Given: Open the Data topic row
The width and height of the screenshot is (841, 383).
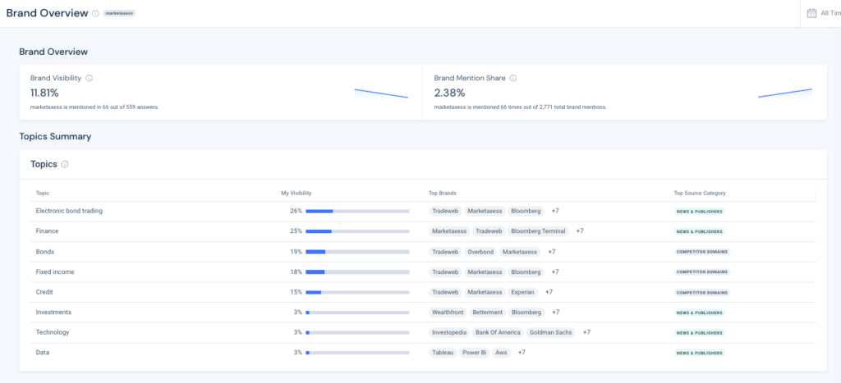Looking at the screenshot, I should click(x=423, y=353).
